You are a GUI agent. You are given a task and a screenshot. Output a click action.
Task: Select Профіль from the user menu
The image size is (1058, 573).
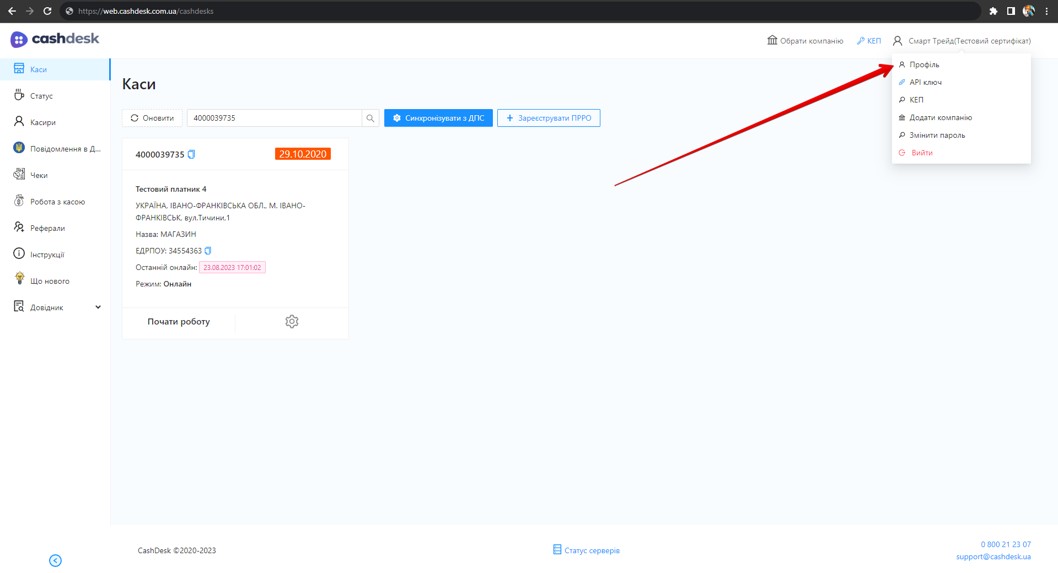924,64
